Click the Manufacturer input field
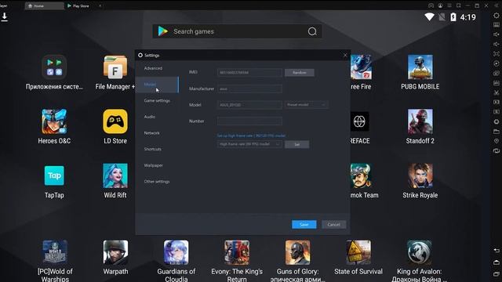 click(x=249, y=89)
